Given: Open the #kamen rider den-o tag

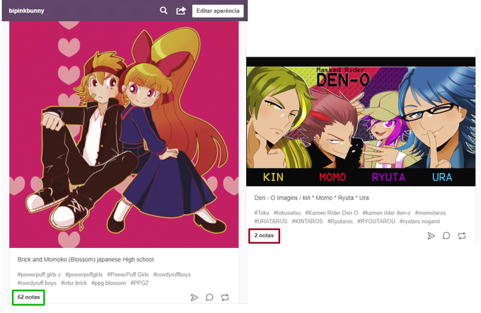Looking at the screenshot, I should coord(386,212).
